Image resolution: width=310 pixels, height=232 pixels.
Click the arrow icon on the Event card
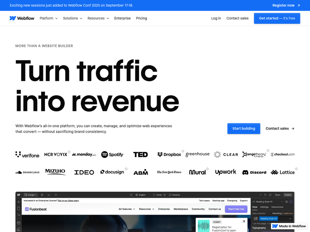244,222
